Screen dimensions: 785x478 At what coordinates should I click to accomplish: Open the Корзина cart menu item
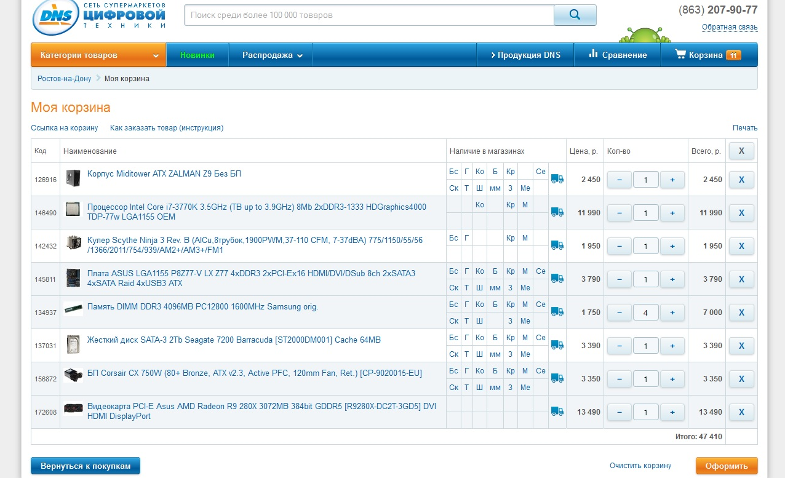point(709,55)
